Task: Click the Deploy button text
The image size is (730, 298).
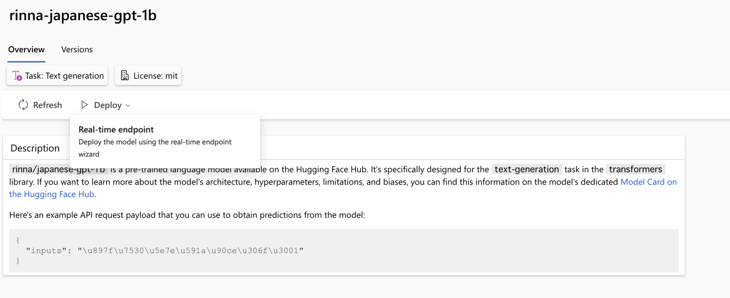Action: 108,105
